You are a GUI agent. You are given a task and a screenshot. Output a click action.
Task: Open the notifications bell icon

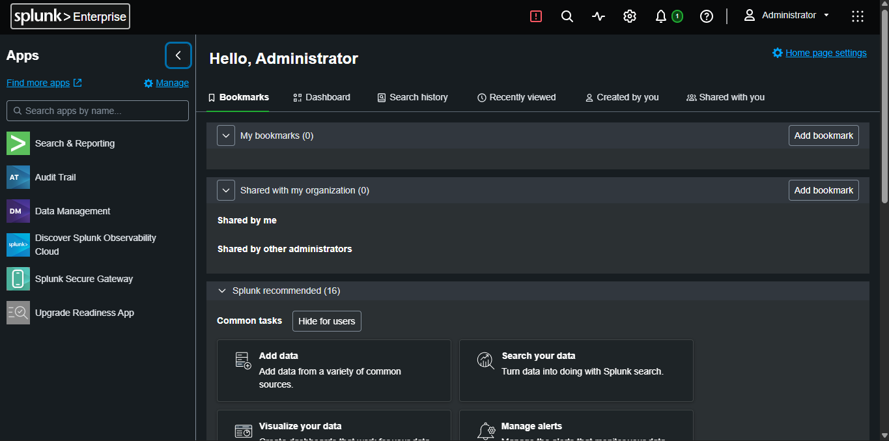[x=661, y=16]
